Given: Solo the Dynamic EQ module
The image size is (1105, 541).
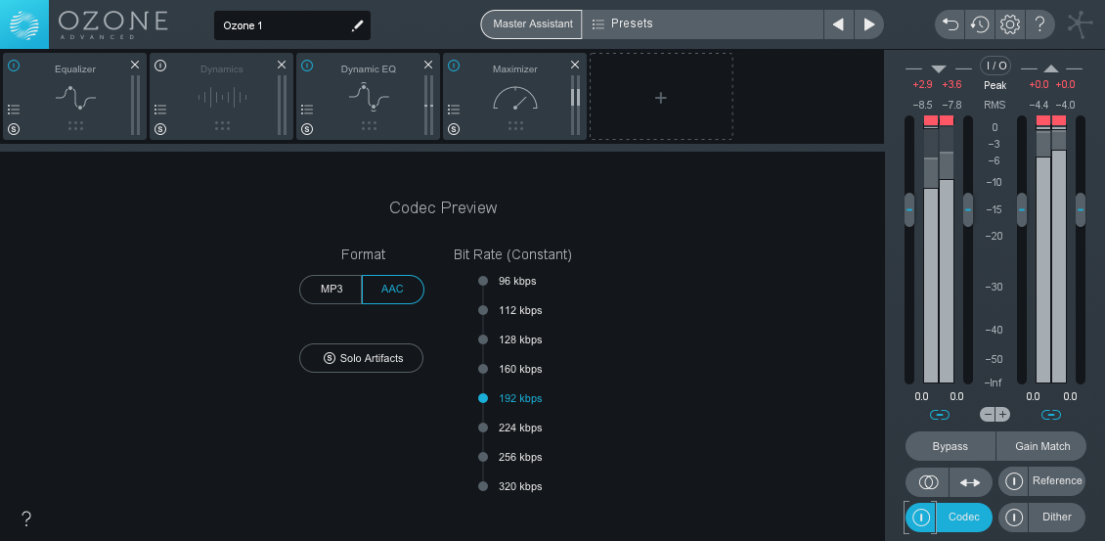Looking at the screenshot, I should (x=307, y=129).
